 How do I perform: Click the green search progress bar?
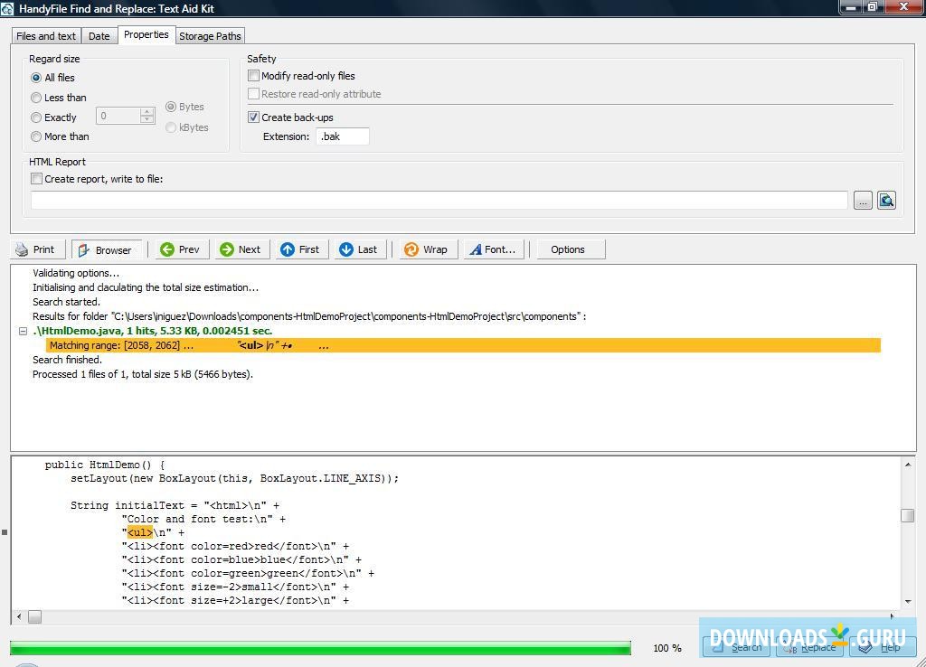point(320,648)
